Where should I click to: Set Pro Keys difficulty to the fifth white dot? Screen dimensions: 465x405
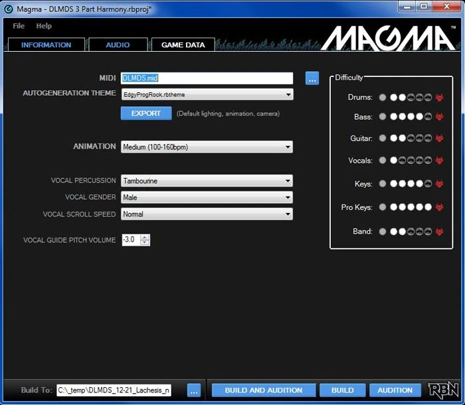click(428, 207)
